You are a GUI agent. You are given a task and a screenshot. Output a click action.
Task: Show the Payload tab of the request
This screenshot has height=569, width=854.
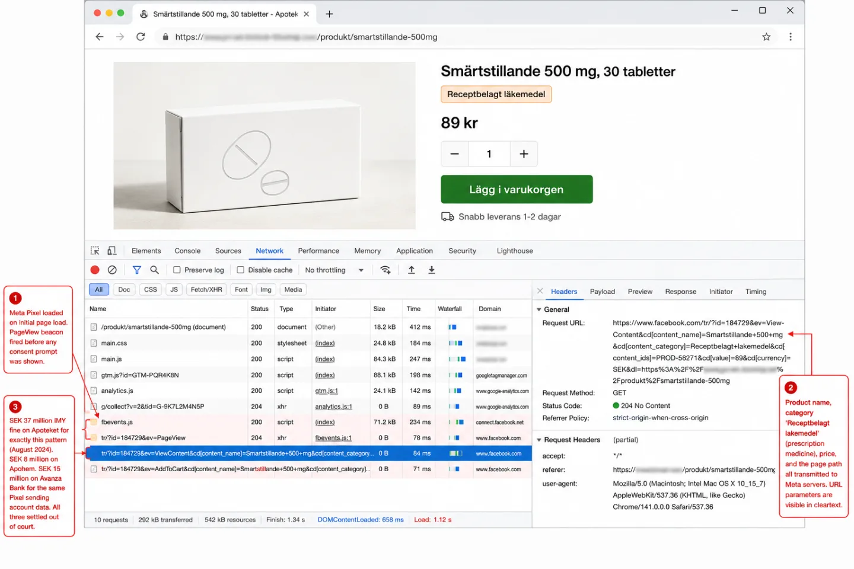pos(602,292)
